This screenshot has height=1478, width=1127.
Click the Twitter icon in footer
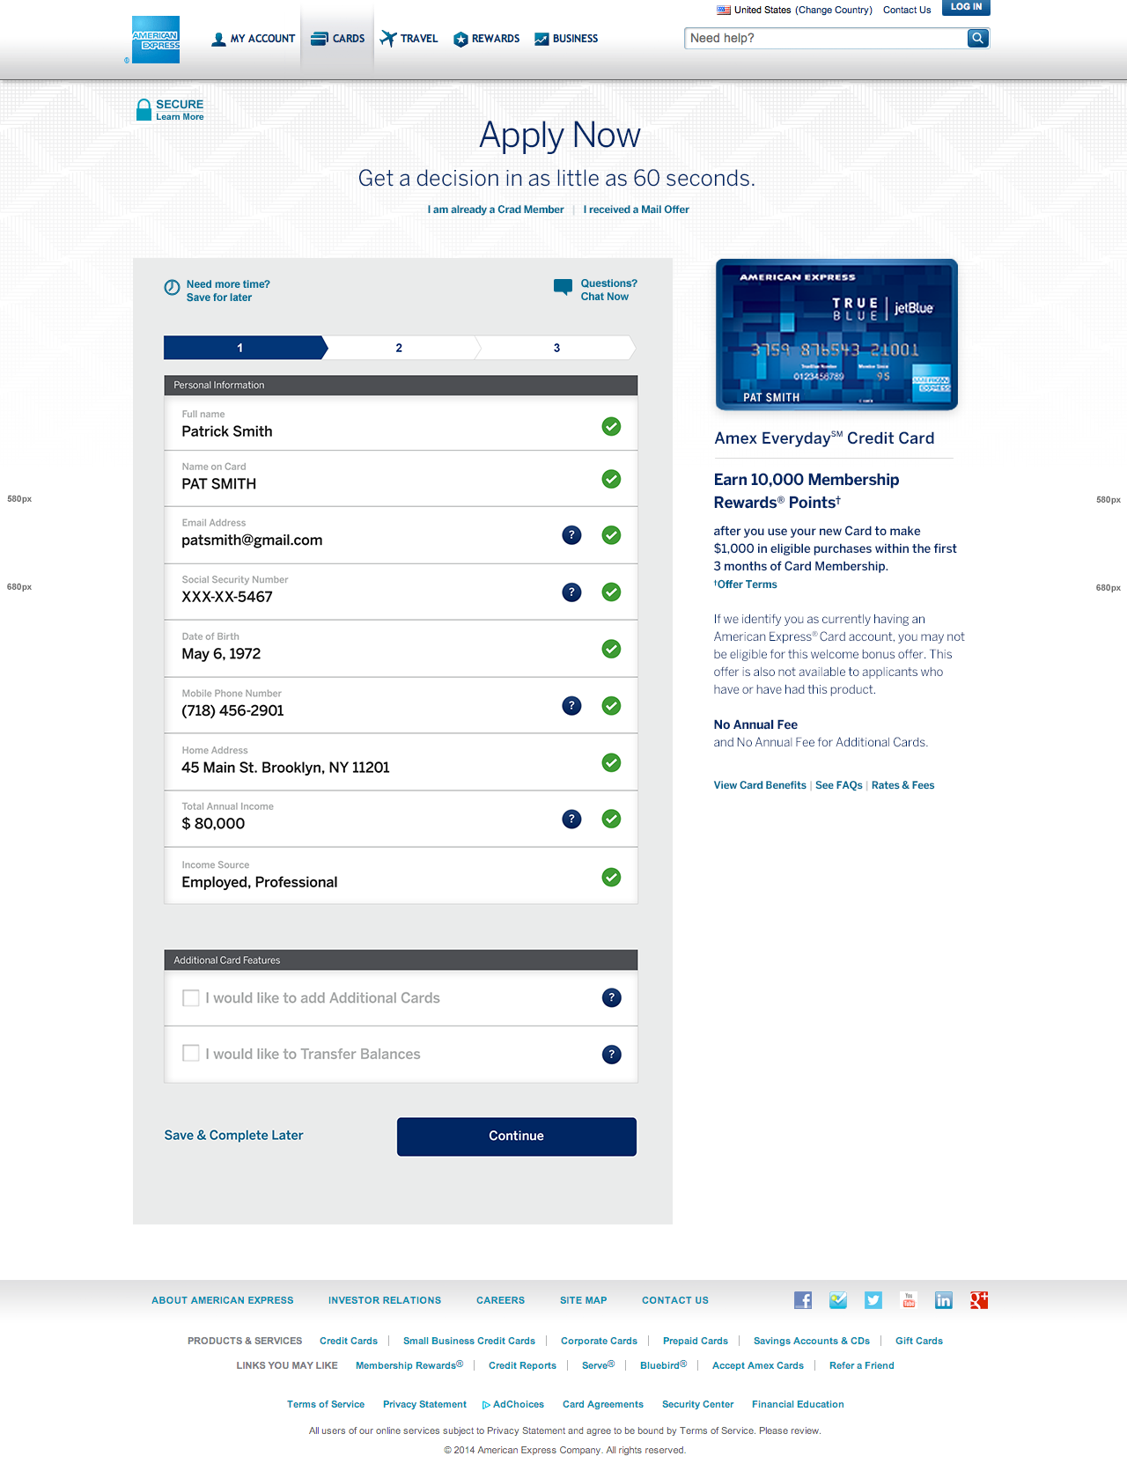[x=873, y=1300]
